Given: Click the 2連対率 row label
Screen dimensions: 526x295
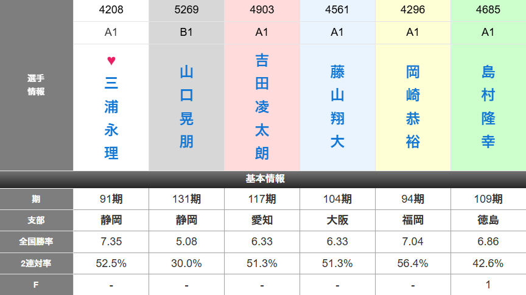Looking at the screenshot, I should tap(37, 263).
